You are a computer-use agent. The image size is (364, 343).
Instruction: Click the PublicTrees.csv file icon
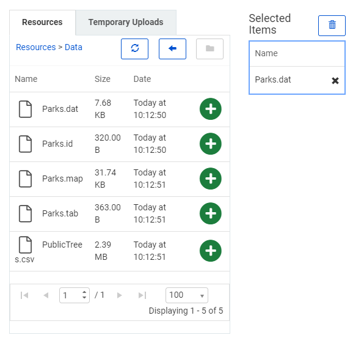[x=25, y=245]
